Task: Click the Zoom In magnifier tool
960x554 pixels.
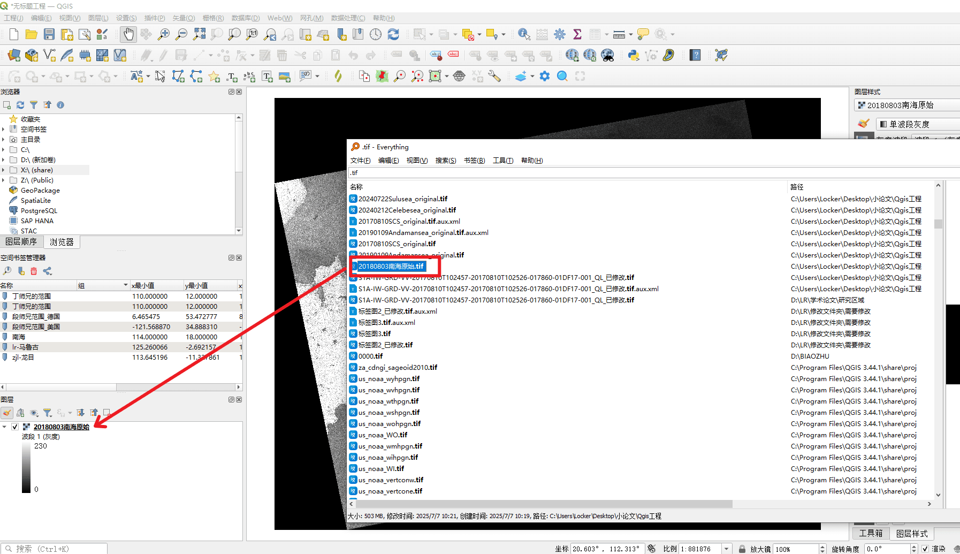Action: coord(164,34)
